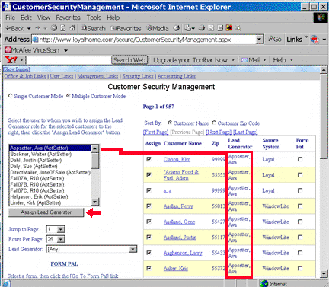
Task: Click the Forward arrow in IE toolbar
Action: (37, 28)
